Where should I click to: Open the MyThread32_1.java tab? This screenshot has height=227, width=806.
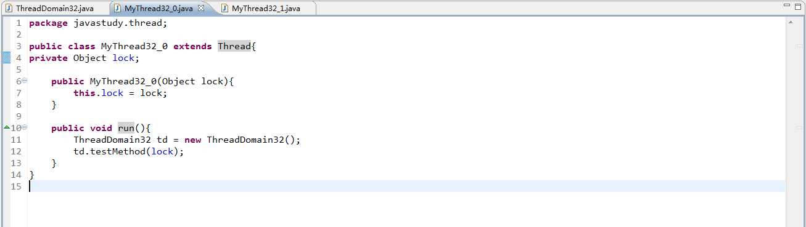tap(266, 9)
